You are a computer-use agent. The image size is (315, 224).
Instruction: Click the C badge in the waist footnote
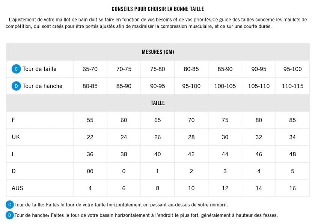(x=10, y=205)
